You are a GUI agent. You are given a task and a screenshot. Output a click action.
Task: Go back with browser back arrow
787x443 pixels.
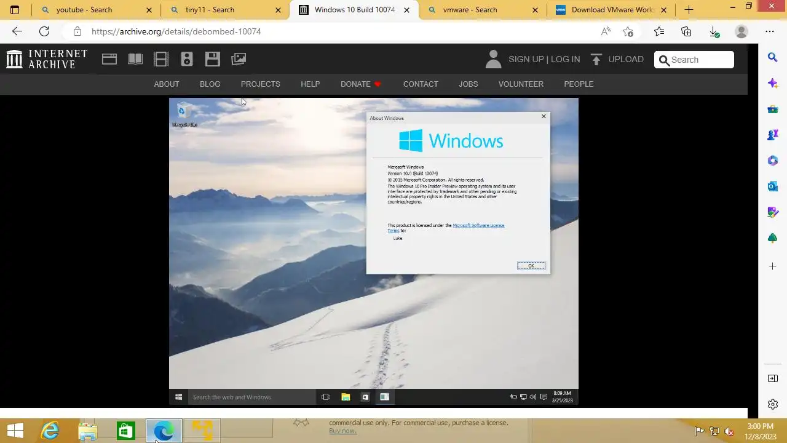[x=17, y=31]
